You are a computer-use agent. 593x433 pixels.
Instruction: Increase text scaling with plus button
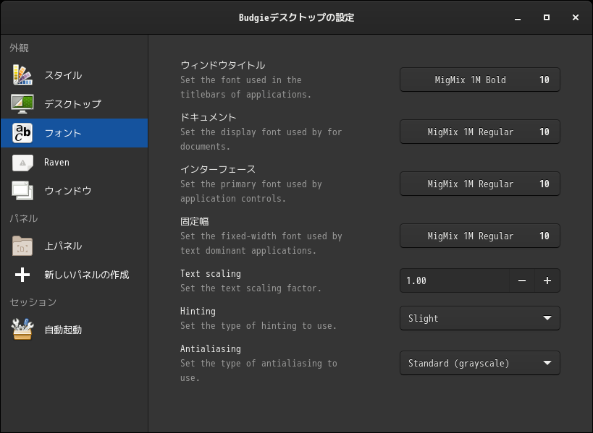click(x=547, y=280)
